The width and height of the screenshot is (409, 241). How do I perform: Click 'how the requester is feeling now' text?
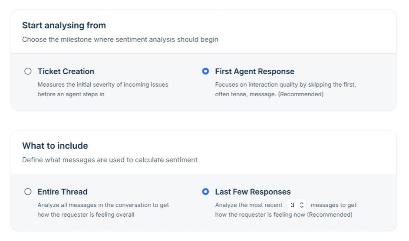(x=260, y=215)
